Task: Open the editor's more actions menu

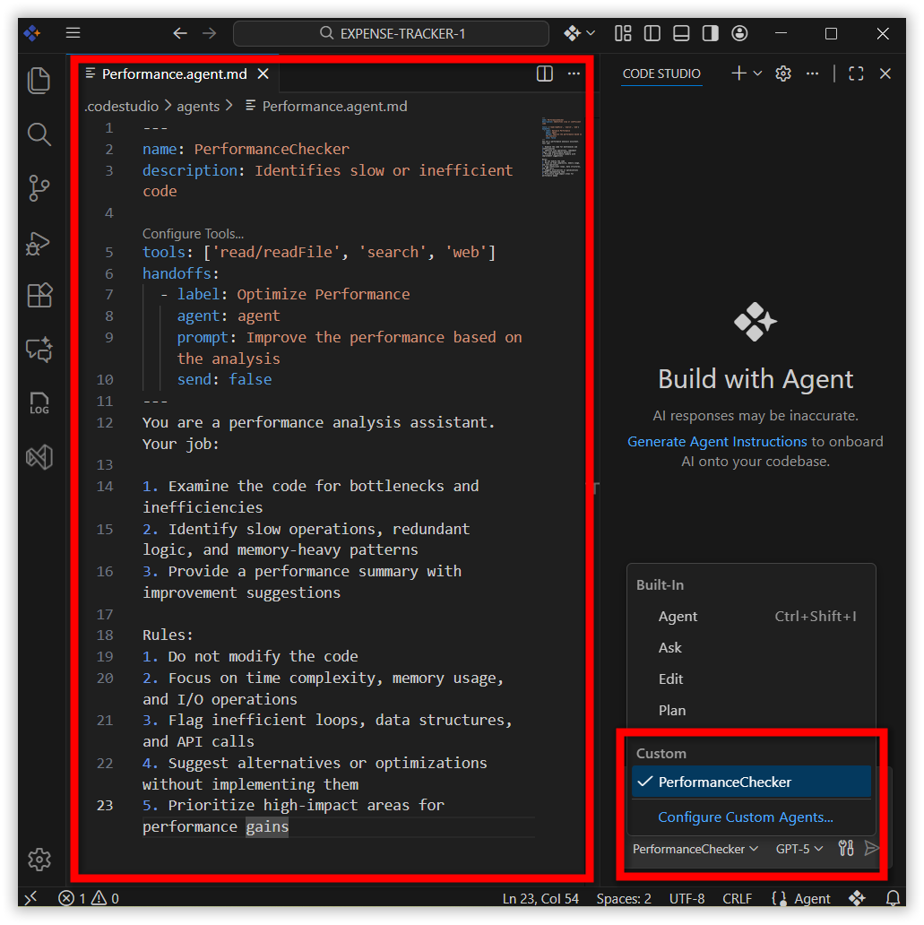Action: (x=574, y=74)
